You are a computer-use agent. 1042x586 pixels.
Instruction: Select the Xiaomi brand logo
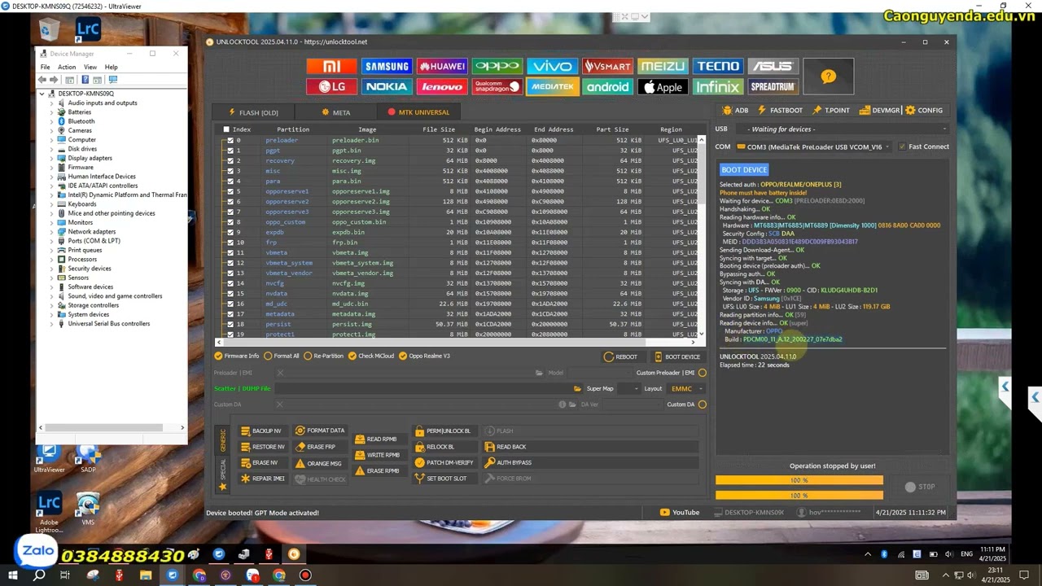click(332, 66)
